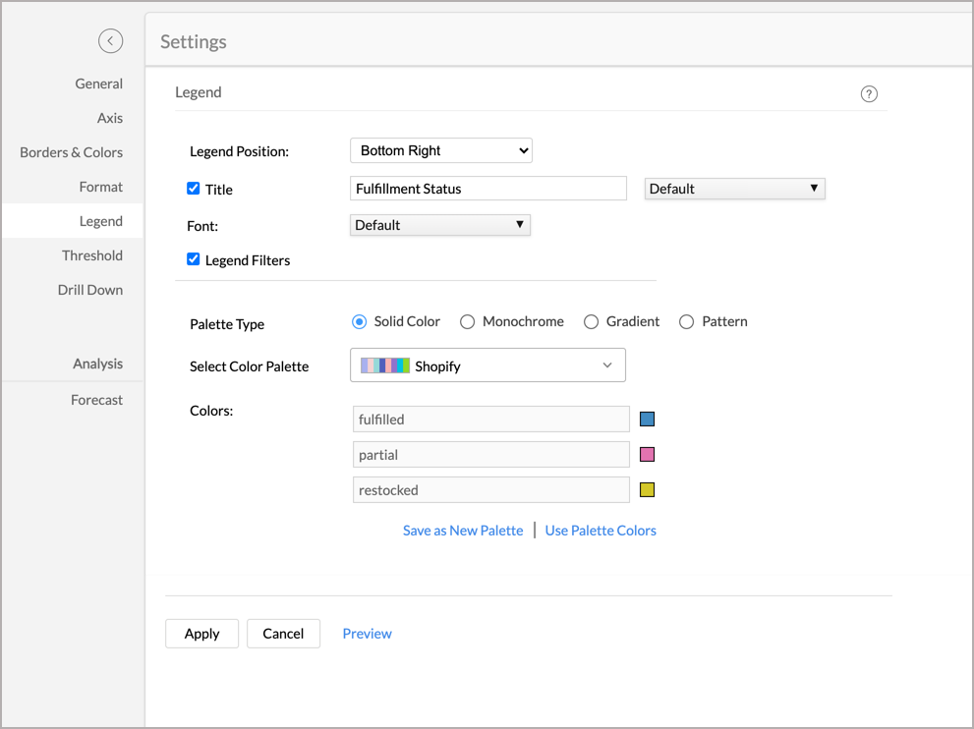
Task: Switch to the Threshold settings tab
Action: coord(92,254)
